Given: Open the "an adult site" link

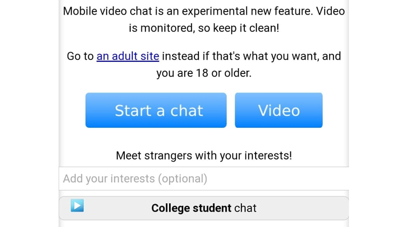Looking at the screenshot, I should tap(128, 56).
